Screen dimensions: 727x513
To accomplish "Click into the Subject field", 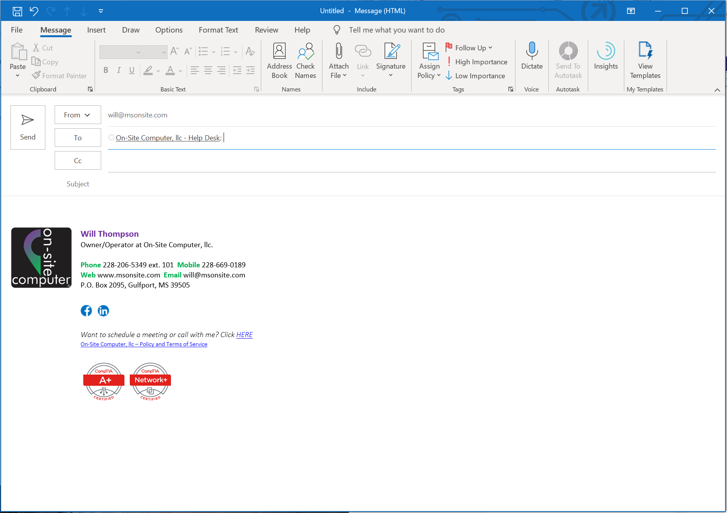I will 412,184.
